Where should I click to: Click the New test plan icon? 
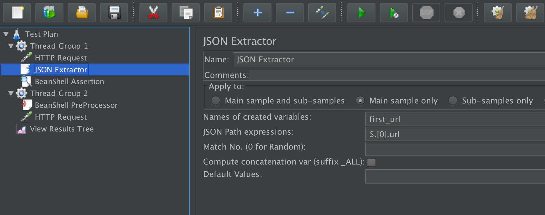pos(17,13)
